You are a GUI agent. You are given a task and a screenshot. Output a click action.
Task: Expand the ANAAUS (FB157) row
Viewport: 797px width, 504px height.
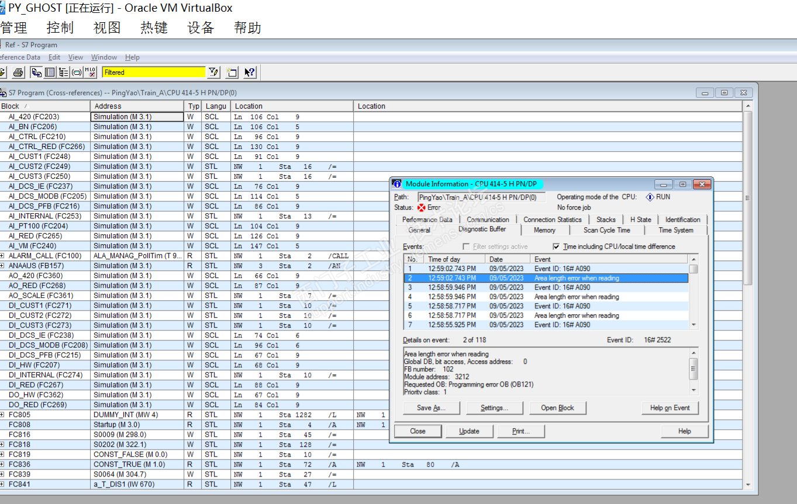2,266
